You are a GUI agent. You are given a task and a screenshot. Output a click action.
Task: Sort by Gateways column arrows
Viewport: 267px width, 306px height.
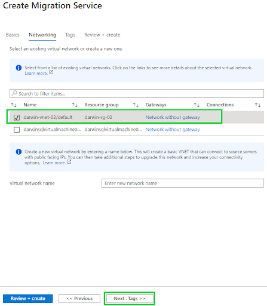point(197,105)
